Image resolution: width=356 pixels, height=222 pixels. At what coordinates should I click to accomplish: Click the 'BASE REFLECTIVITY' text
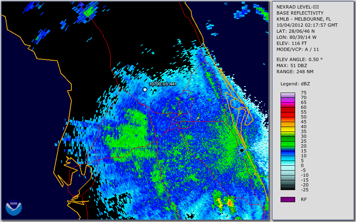(300, 13)
